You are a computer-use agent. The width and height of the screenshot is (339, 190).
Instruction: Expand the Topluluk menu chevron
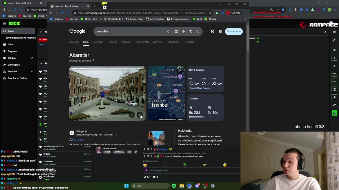[x=32, y=72]
